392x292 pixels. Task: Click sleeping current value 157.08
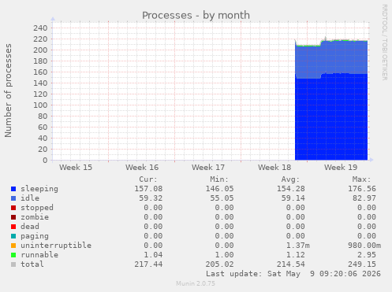[148, 189]
